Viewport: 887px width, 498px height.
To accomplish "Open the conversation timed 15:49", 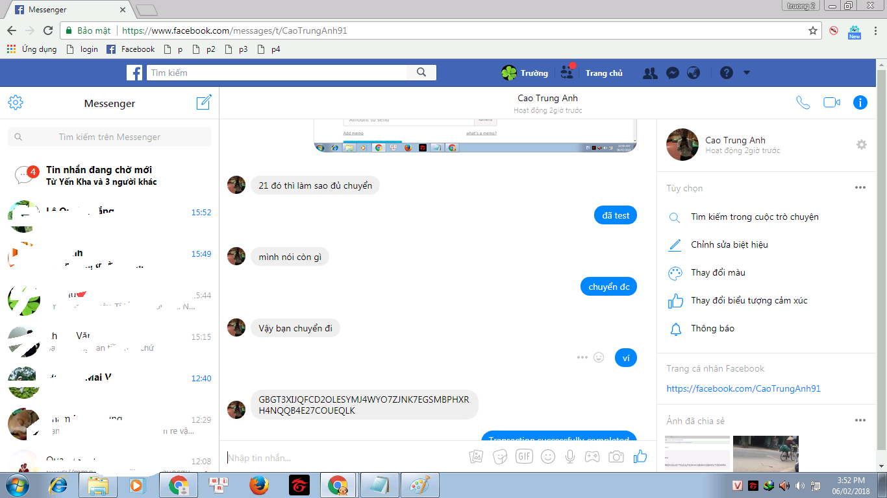I will coord(109,258).
